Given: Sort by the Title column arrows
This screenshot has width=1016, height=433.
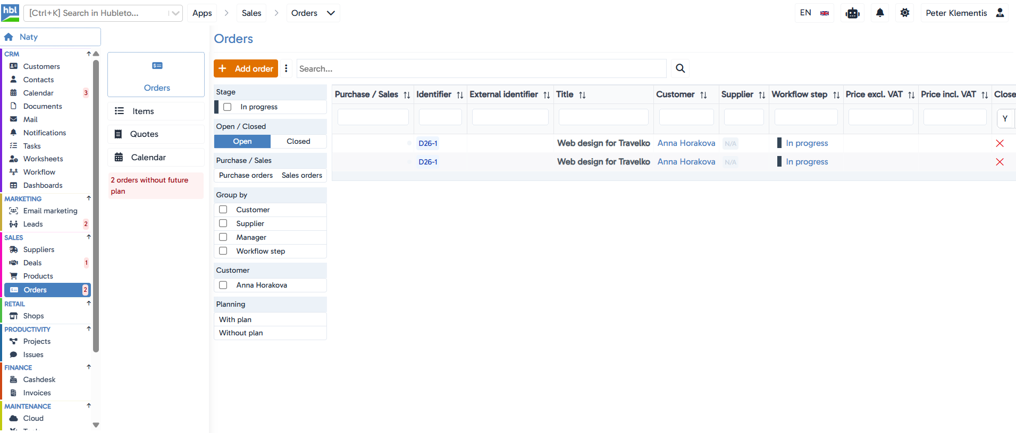Looking at the screenshot, I should (x=582, y=95).
